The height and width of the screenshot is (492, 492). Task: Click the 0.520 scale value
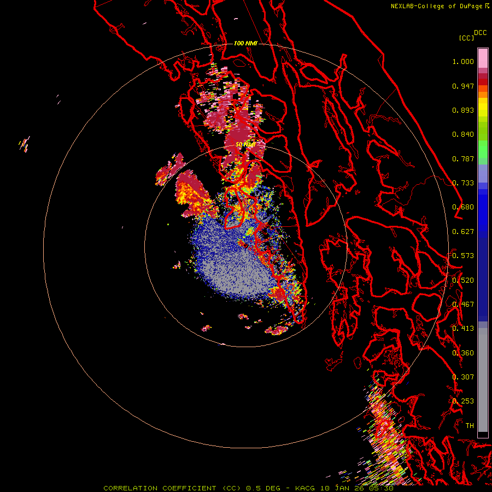click(x=463, y=280)
